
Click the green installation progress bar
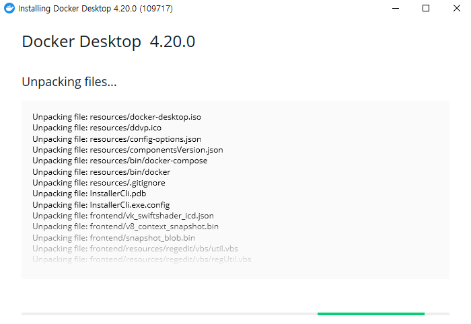371,314
